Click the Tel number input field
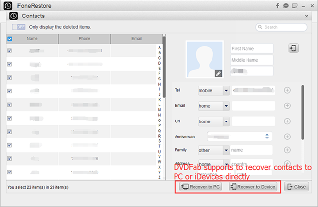Screen dimensions: 318x207 [253, 90]
